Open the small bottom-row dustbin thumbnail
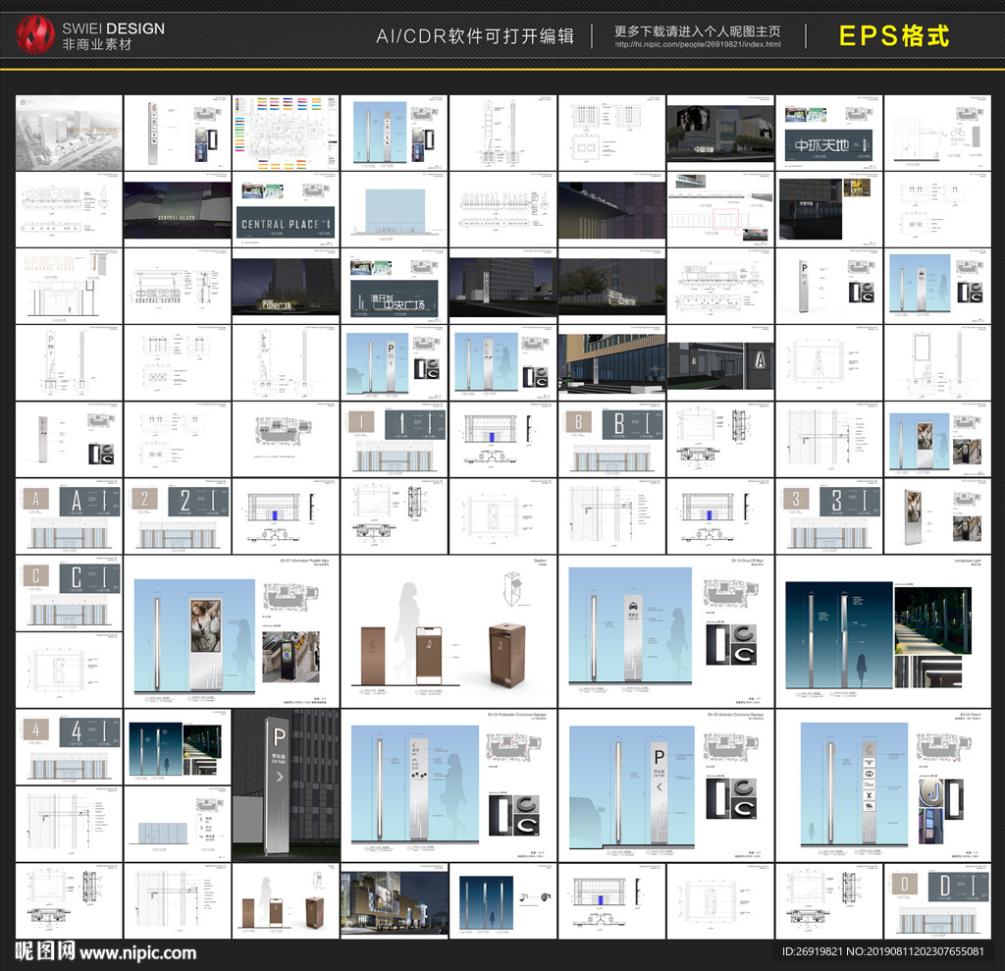Image resolution: width=1005 pixels, height=971 pixels. (286, 900)
